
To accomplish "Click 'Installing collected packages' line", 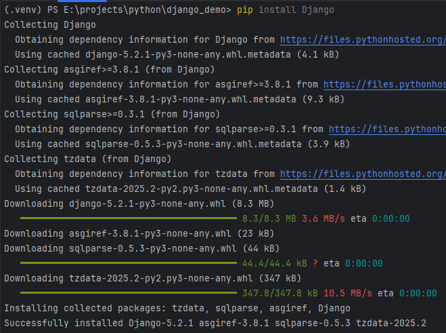I will click(177, 308).
